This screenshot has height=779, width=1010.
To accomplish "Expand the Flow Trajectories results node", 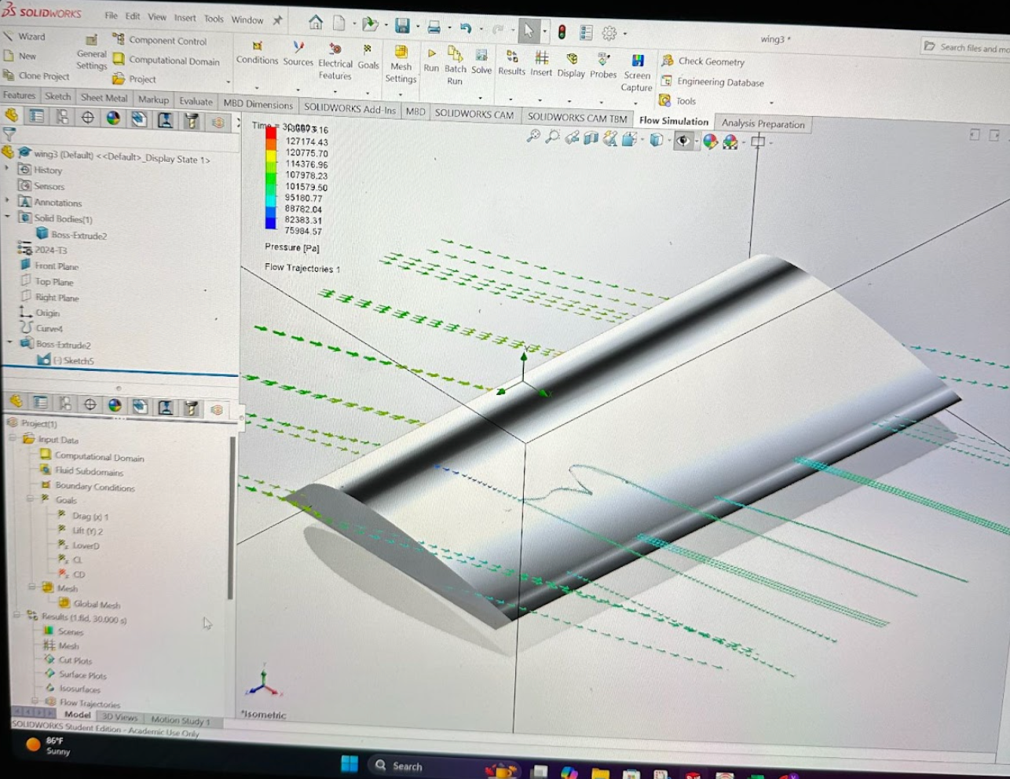I will [35, 700].
